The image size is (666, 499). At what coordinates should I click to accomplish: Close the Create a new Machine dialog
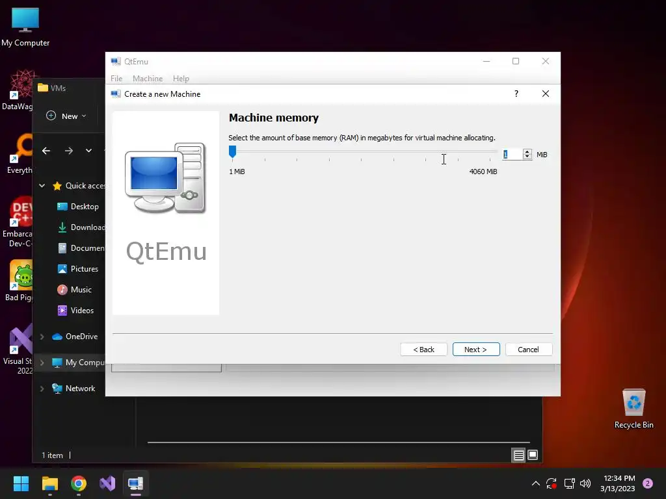coord(546,94)
